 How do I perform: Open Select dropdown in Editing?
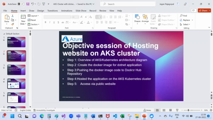click(x=185, y=24)
